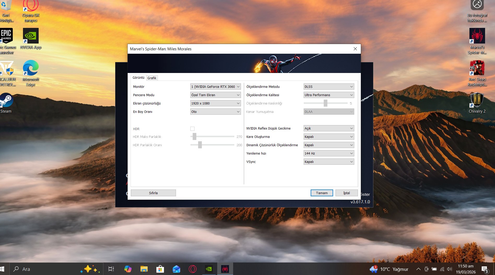495x275 pixels.
Task: Switch to NVIDIA app on the taskbar
Action: 209,269
